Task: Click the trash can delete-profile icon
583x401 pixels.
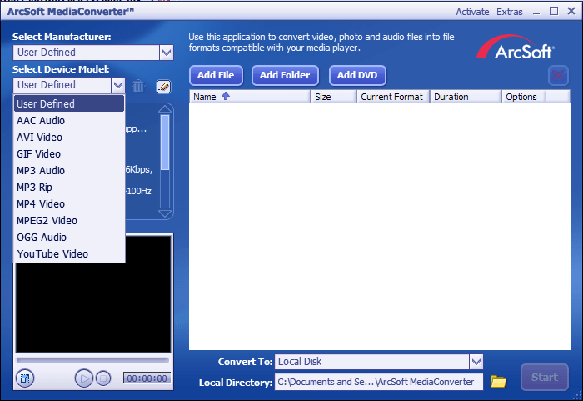Action: click(138, 86)
